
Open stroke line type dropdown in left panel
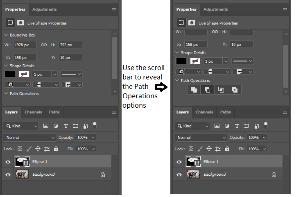(x=71, y=74)
